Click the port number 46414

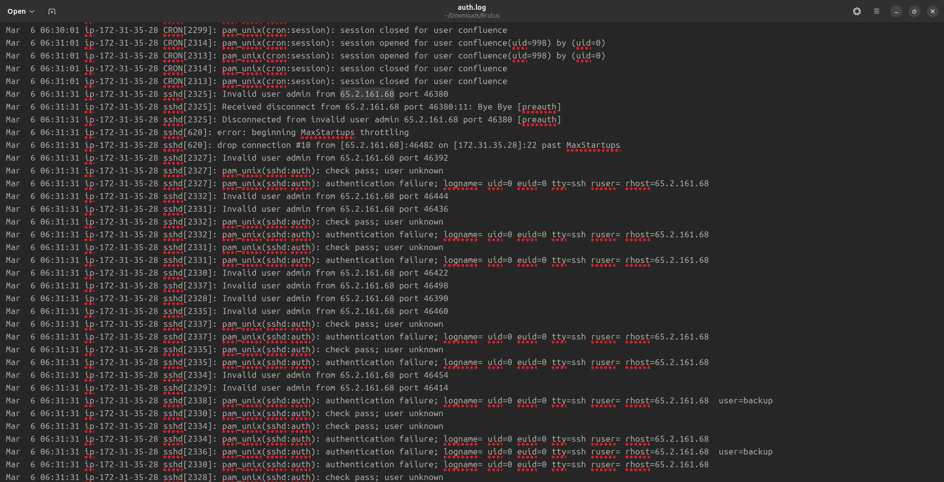(x=436, y=388)
